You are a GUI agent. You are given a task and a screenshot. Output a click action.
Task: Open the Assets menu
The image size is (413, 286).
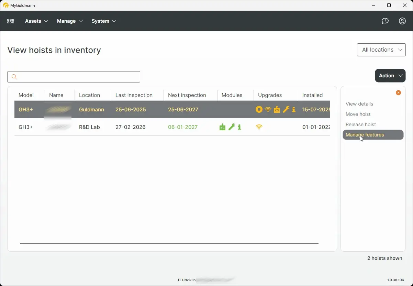pyautogui.click(x=33, y=21)
